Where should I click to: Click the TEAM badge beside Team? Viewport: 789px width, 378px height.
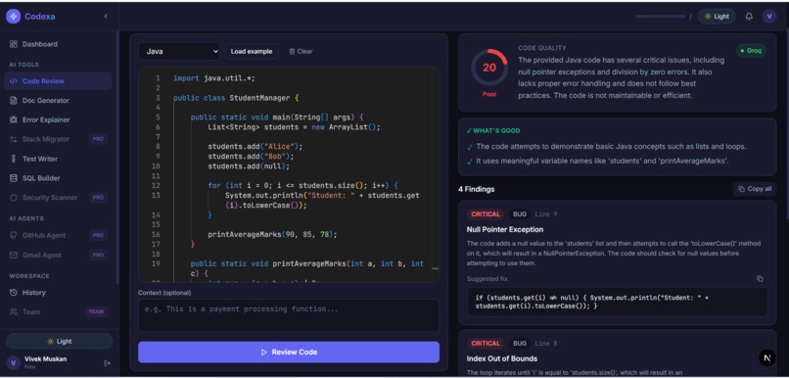click(x=96, y=312)
